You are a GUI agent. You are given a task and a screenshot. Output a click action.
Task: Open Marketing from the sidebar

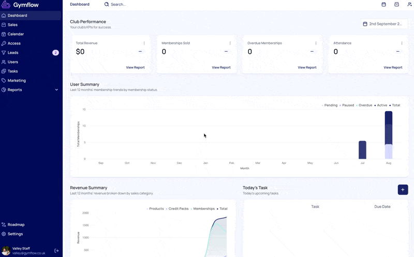point(17,81)
